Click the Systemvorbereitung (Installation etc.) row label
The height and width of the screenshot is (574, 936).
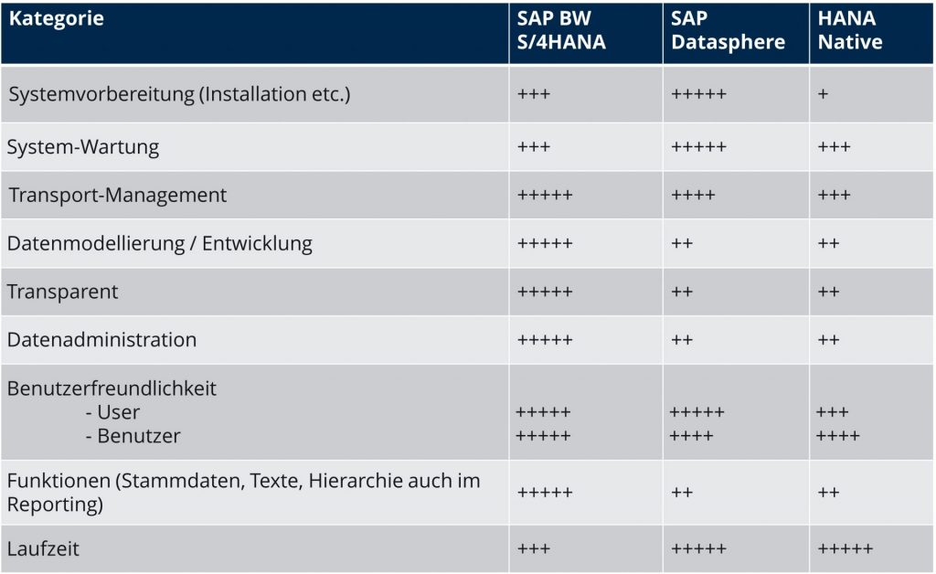pyautogui.click(x=179, y=94)
